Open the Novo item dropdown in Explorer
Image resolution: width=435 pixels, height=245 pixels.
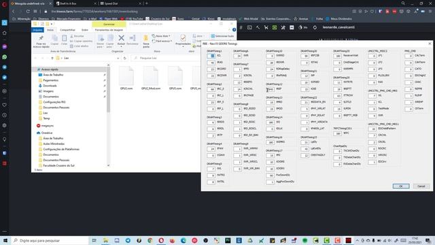click(161, 36)
